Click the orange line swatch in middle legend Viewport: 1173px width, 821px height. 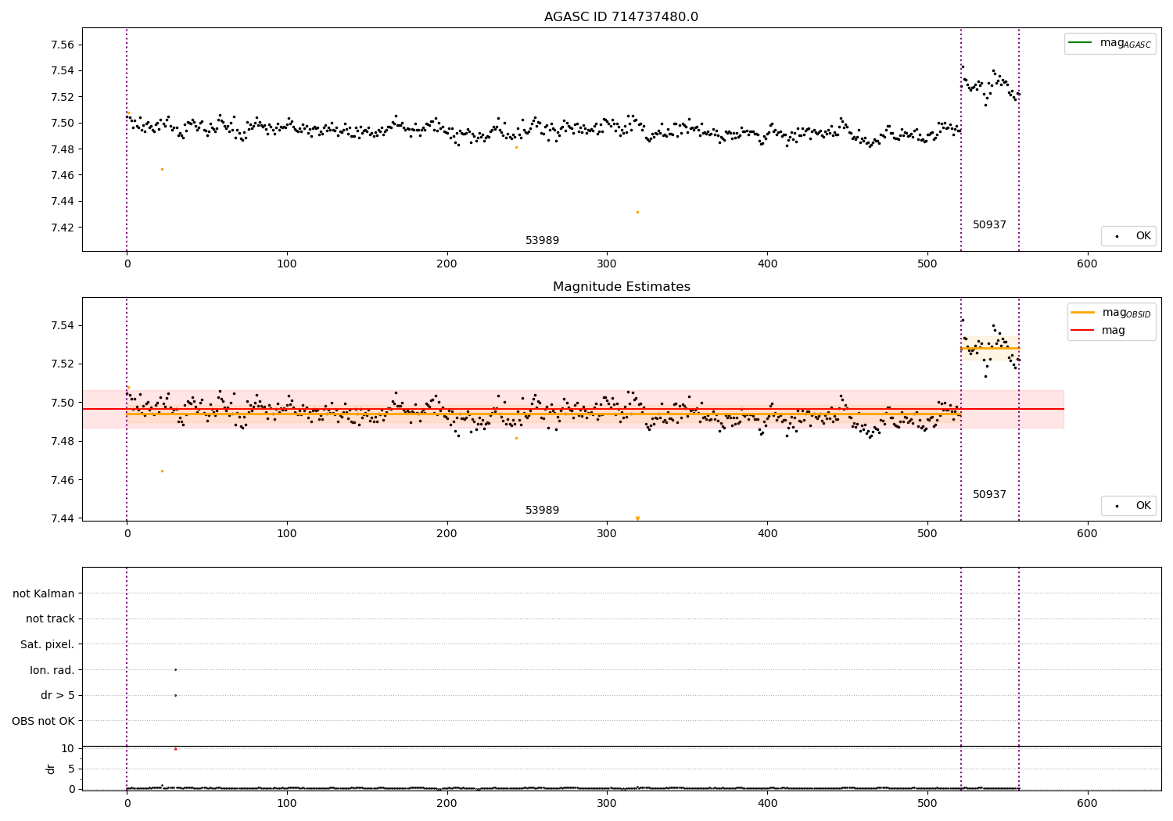pos(1083,313)
